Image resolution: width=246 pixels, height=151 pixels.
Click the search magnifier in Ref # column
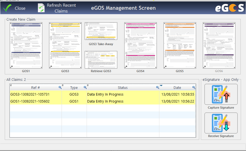(60, 87)
